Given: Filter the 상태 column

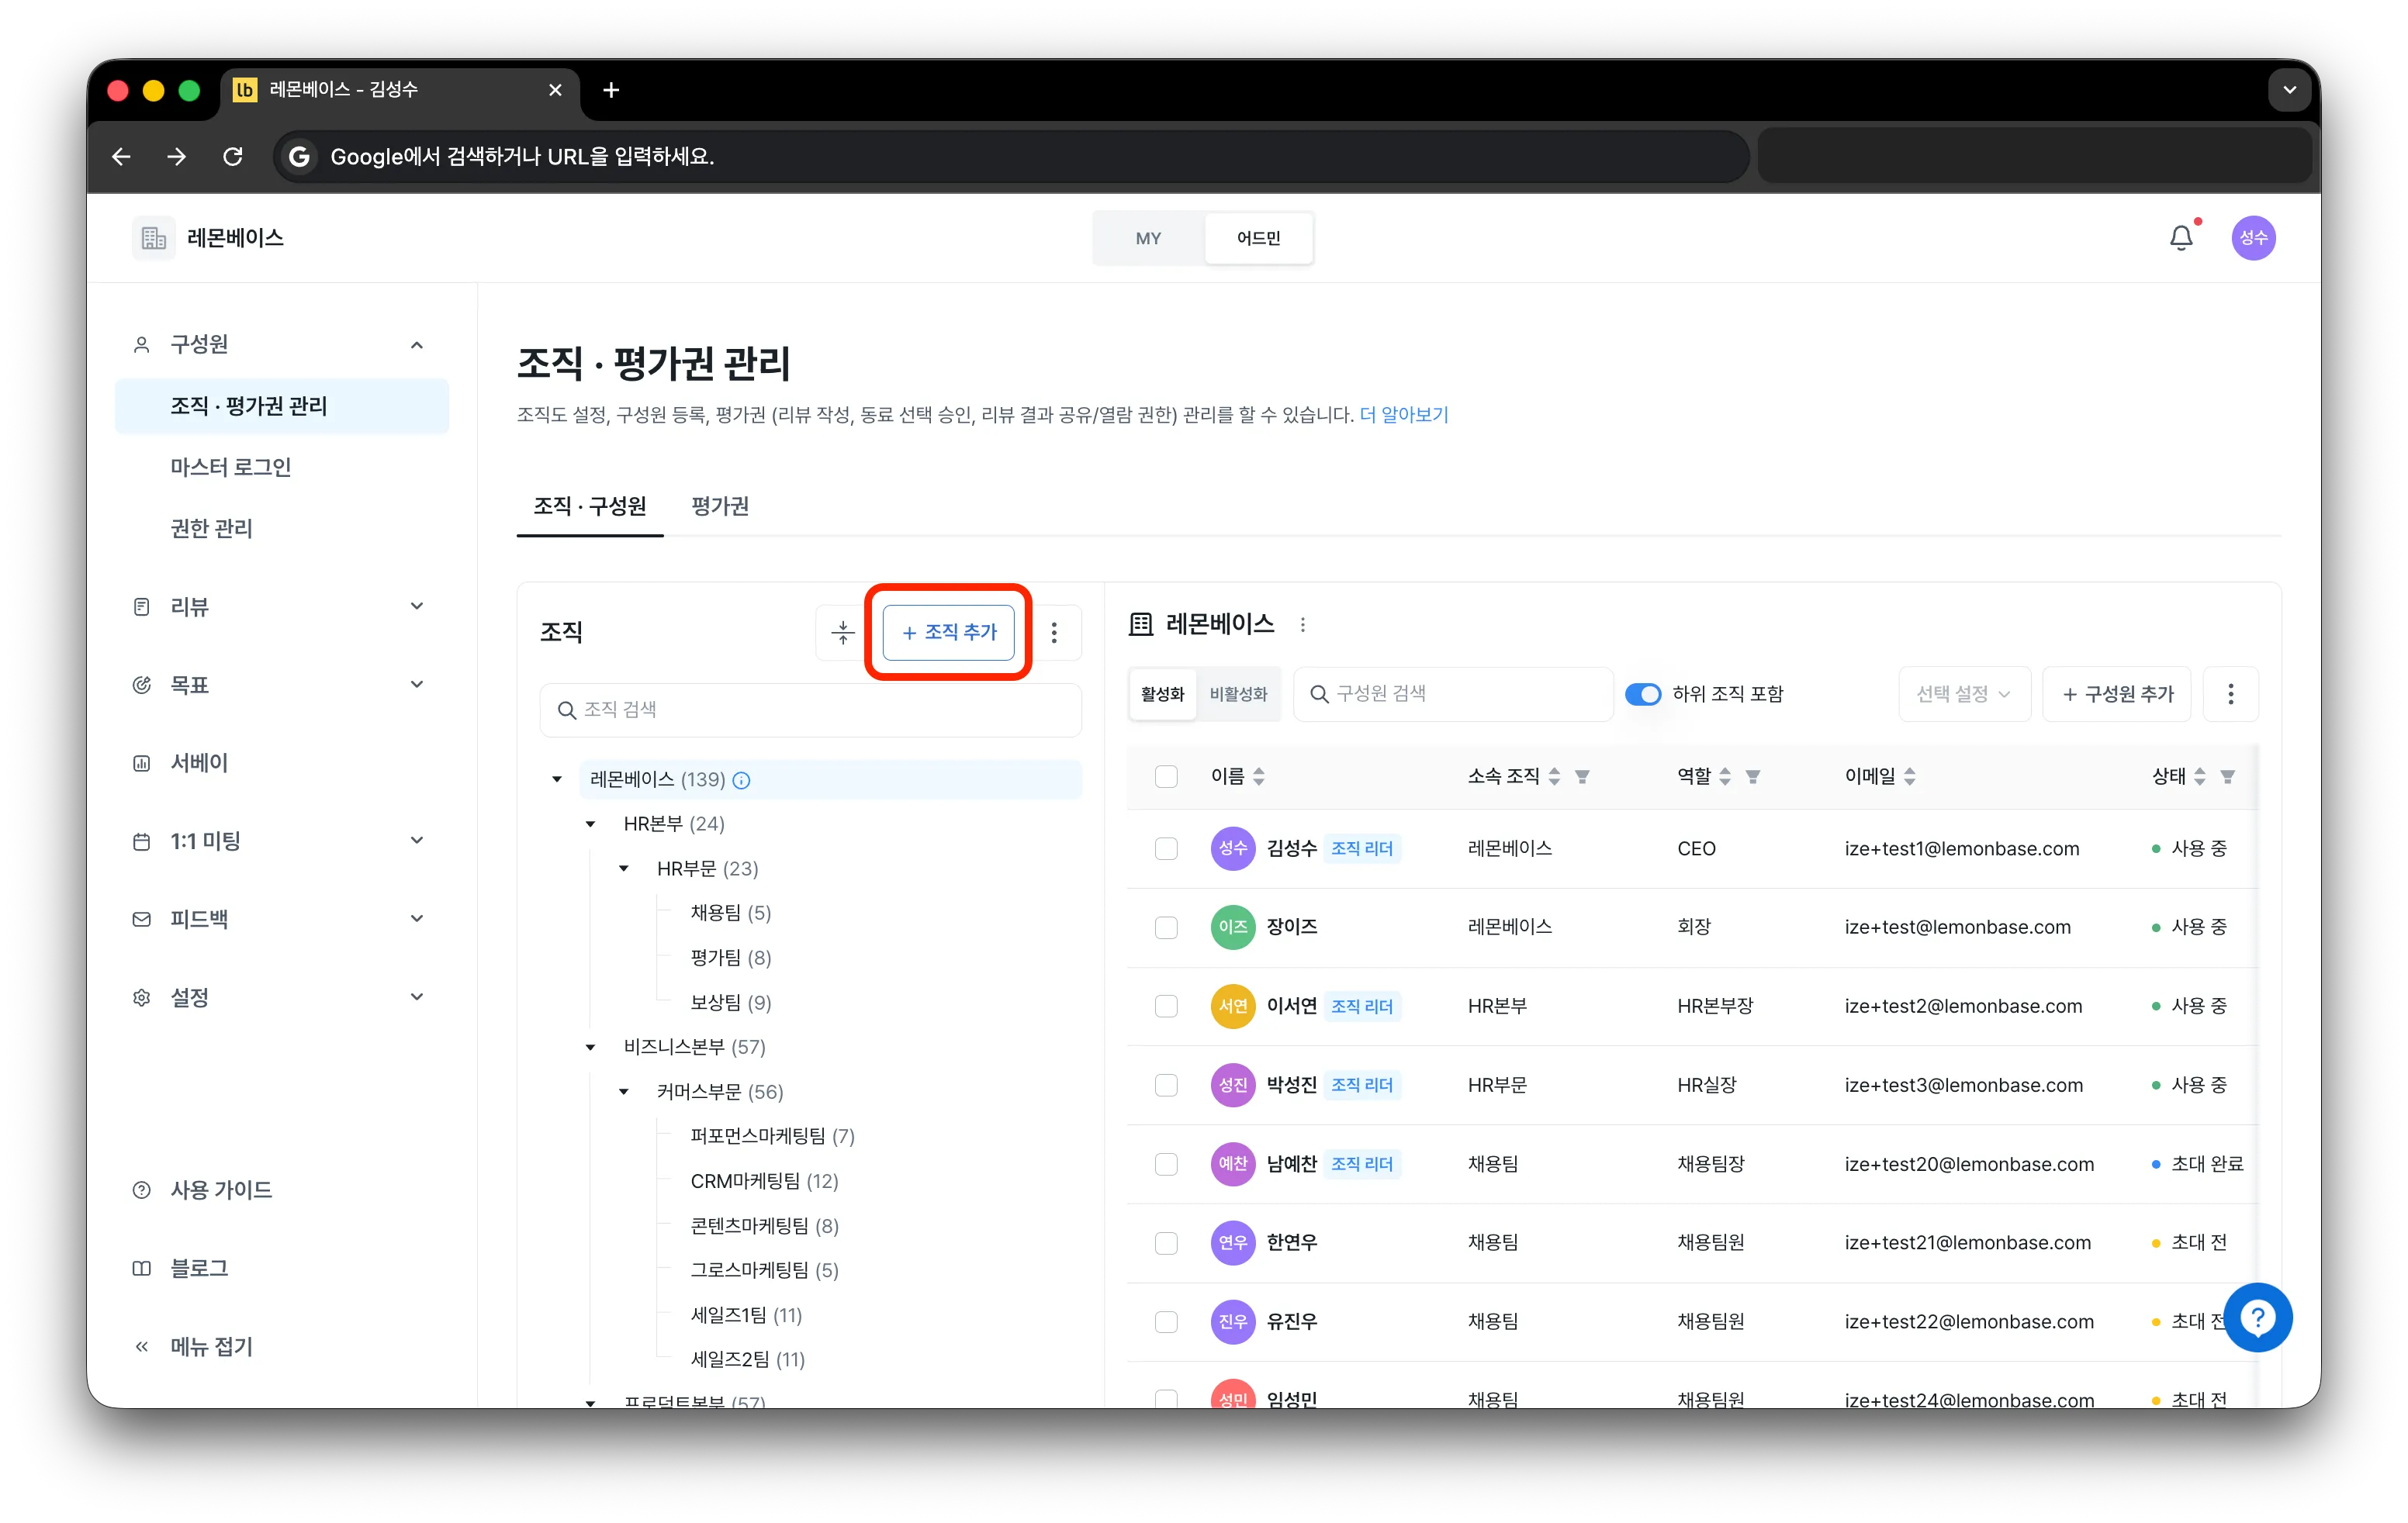Looking at the screenshot, I should 2228,776.
